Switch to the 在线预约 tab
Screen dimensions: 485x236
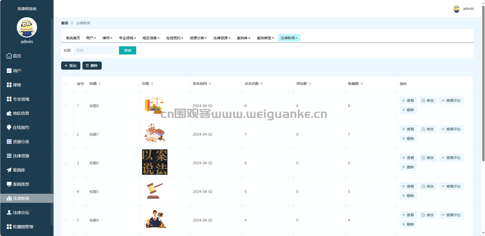coord(173,38)
